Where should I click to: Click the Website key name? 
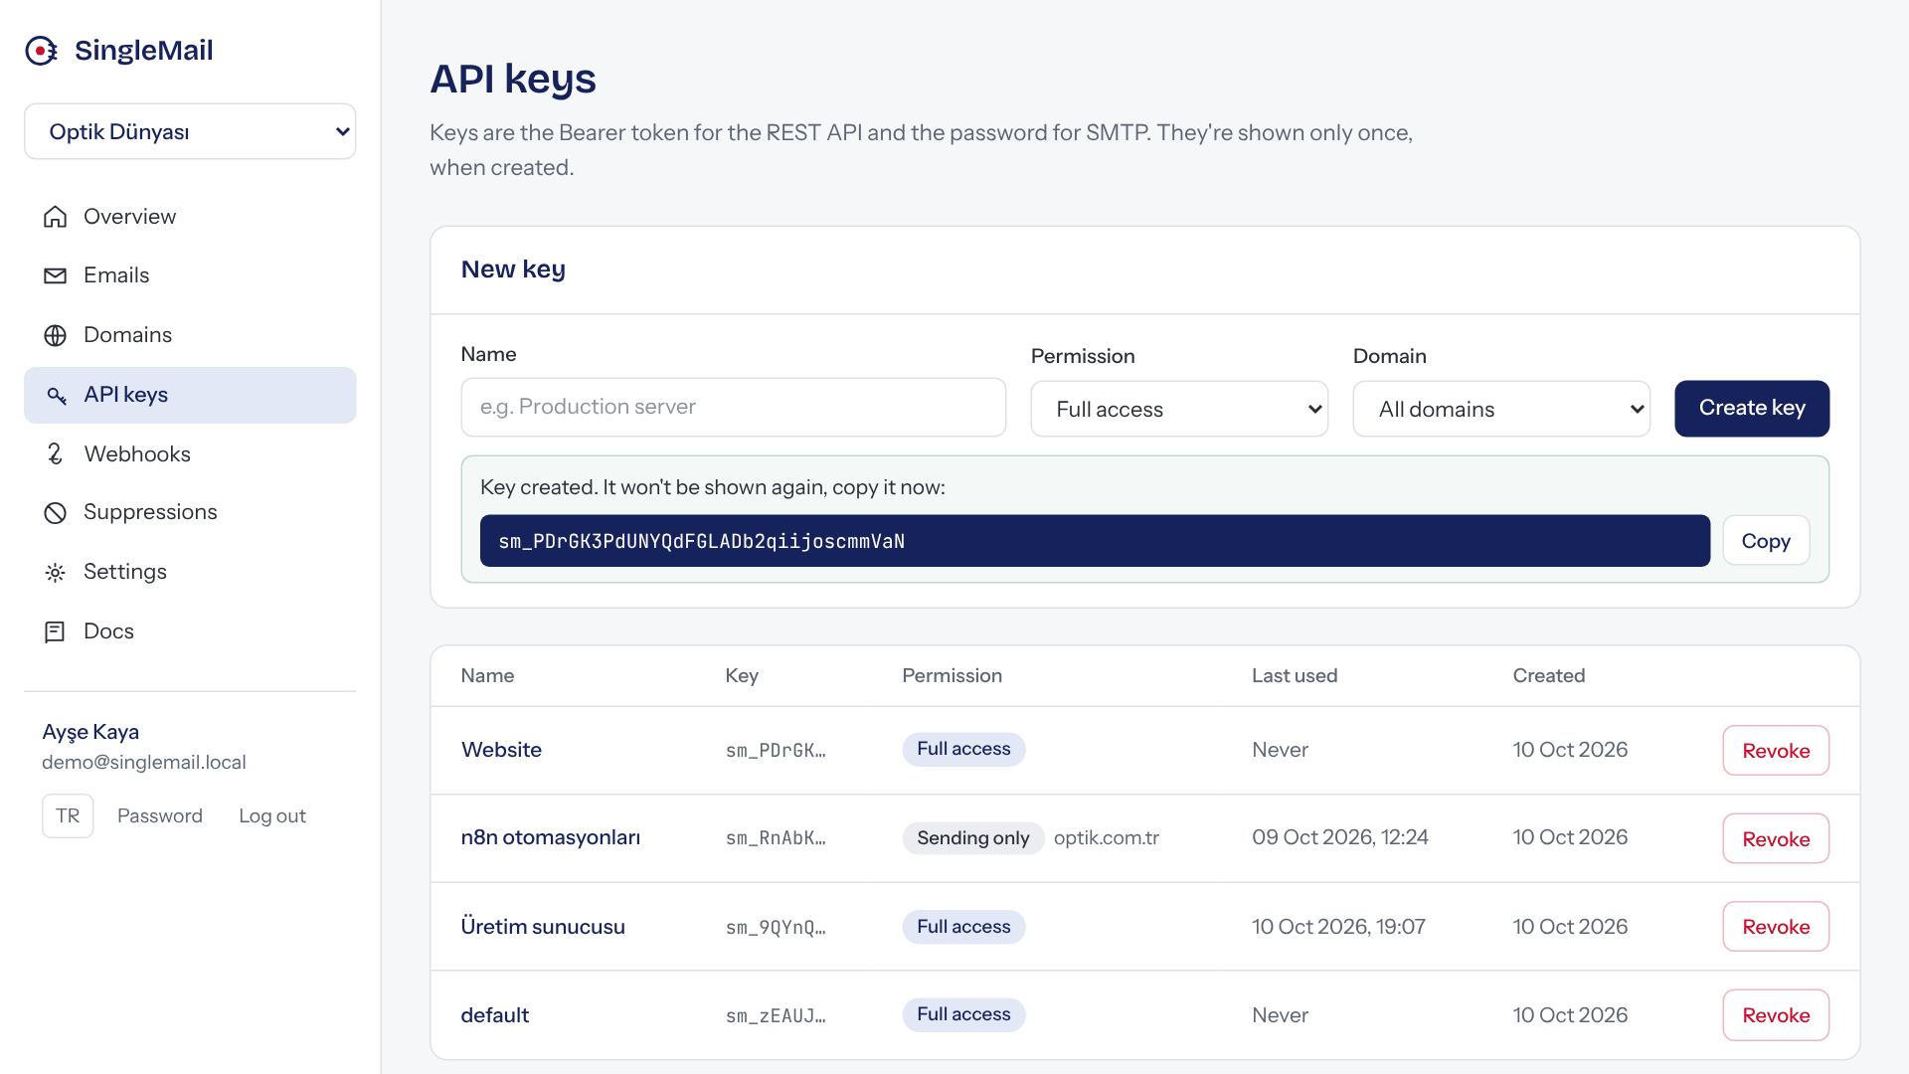coord(501,750)
